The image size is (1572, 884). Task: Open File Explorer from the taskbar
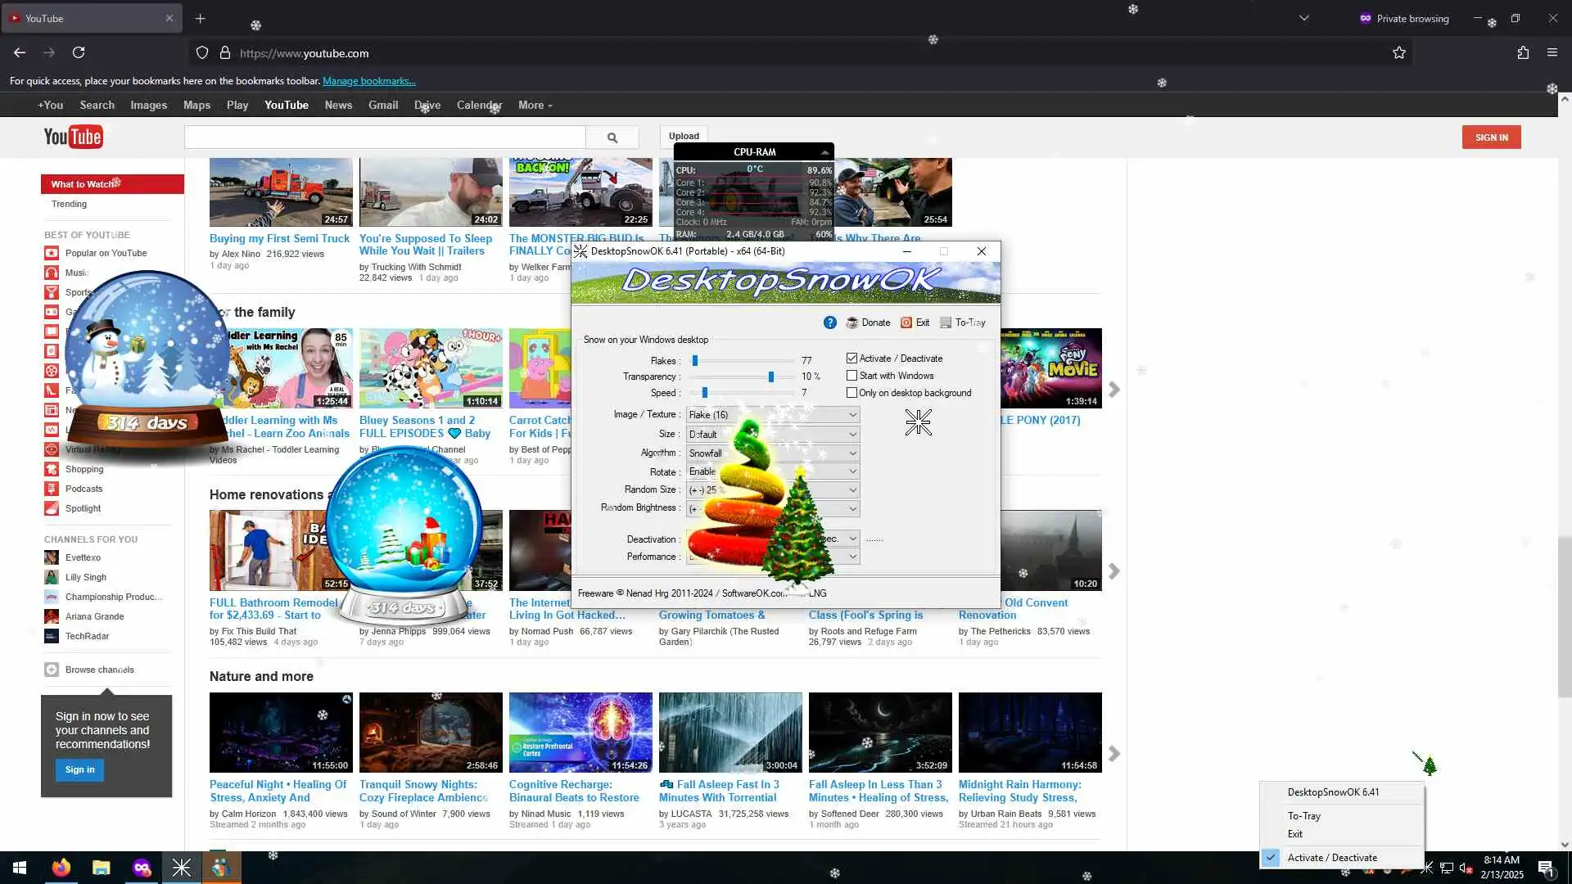(x=101, y=868)
